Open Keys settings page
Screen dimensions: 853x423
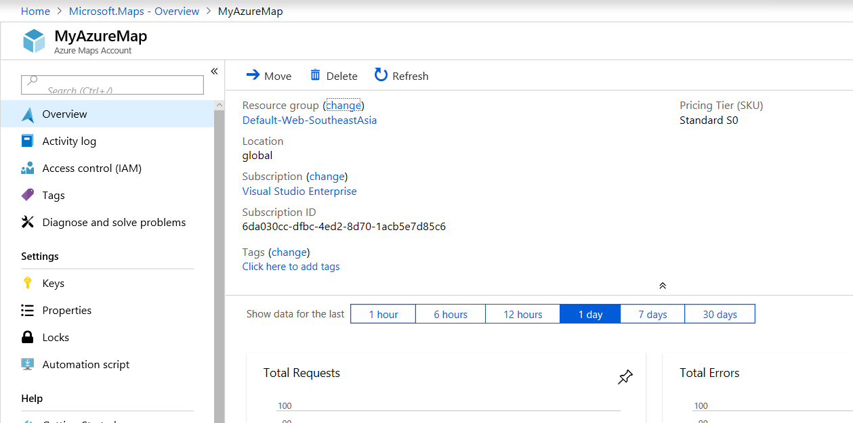(x=107, y=283)
